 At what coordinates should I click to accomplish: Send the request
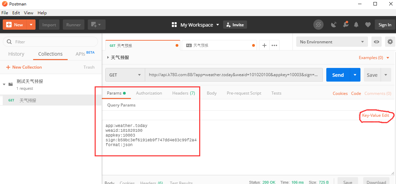click(338, 75)
